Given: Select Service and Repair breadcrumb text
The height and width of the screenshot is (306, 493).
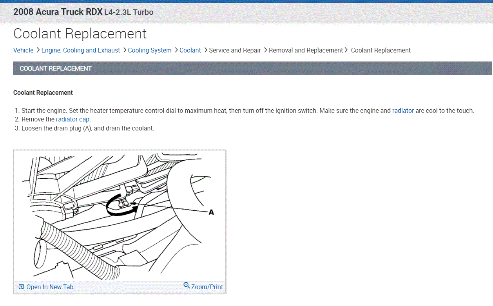Looking at the screenshot, I should pyautogui.click(x=235, y=50).
